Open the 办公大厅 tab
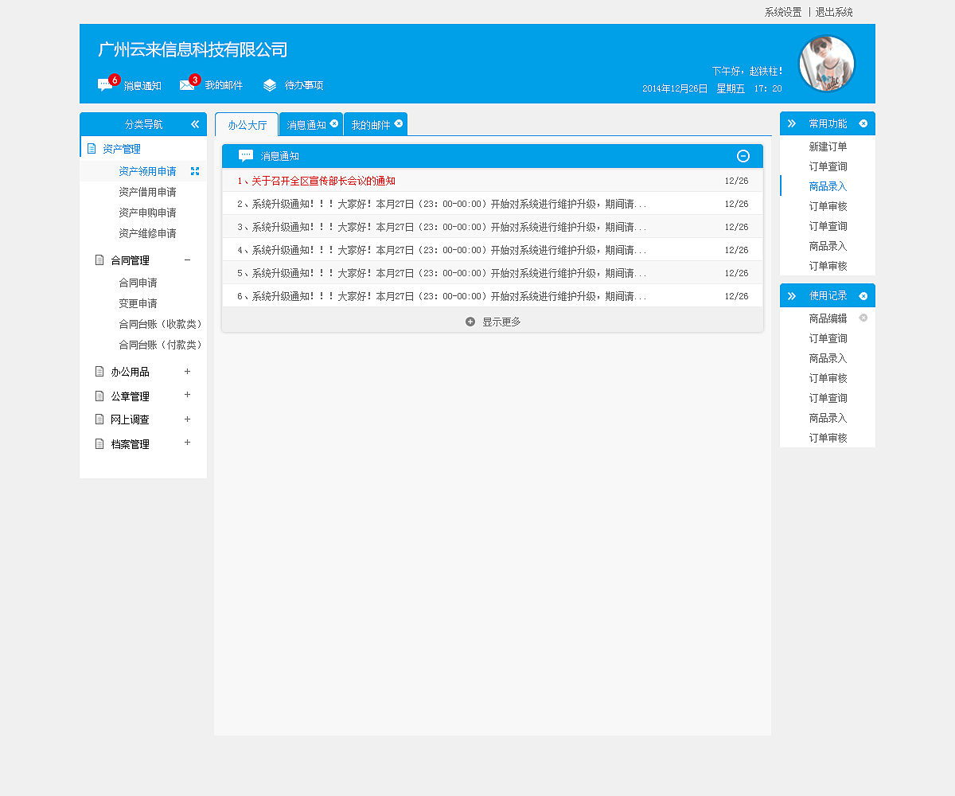 pyautogui.click(x=246, y=124)
